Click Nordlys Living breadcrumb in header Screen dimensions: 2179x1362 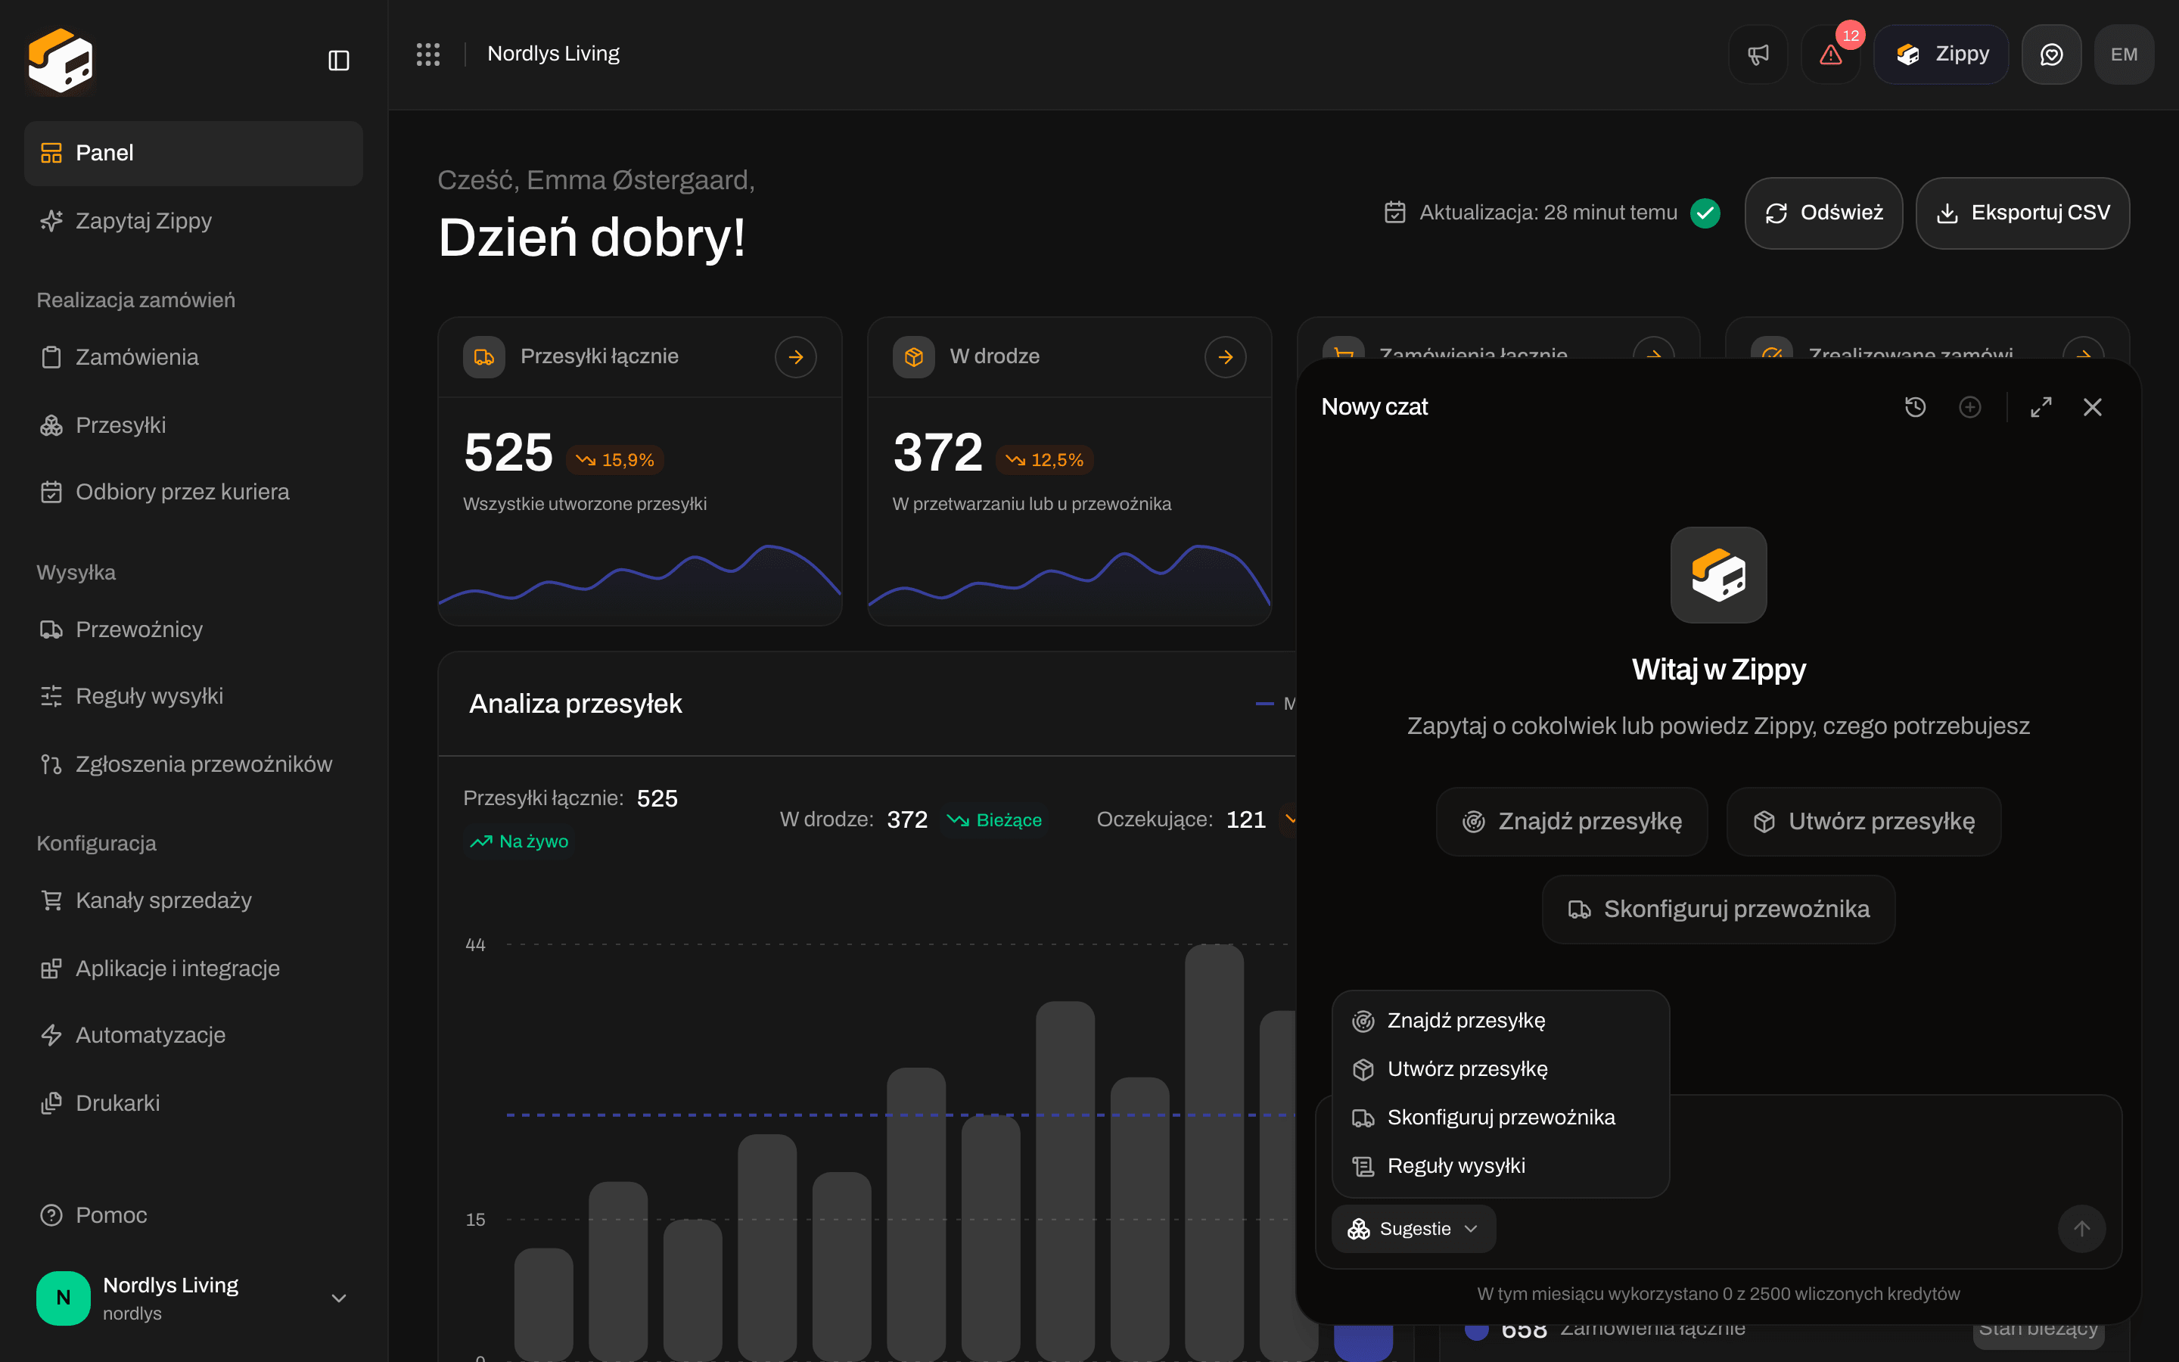[553, 54]
